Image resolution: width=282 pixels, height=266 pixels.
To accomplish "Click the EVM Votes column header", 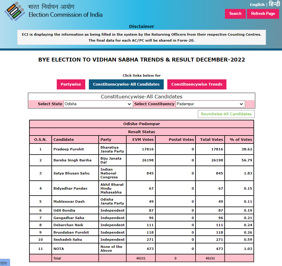I will tap(143, 140).
